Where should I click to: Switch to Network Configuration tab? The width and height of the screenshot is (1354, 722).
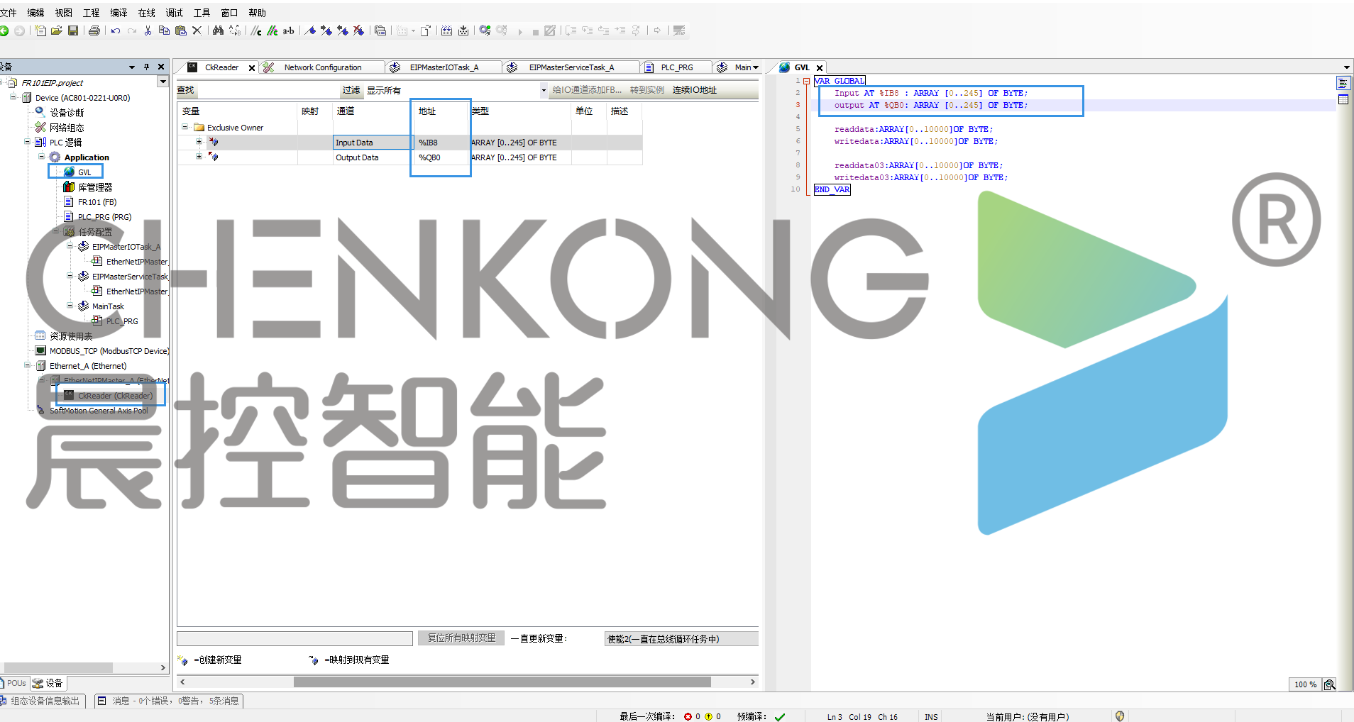click(x=323, y=67)
